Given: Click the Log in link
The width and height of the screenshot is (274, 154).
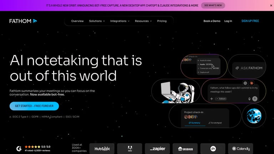Looking at the screenshot, I should point(228,21).
